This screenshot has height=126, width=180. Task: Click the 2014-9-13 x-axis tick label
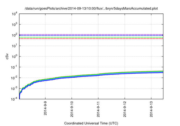[x=151, y=109]
